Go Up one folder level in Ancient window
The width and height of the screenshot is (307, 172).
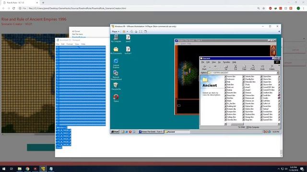click(x=226, y=67)
